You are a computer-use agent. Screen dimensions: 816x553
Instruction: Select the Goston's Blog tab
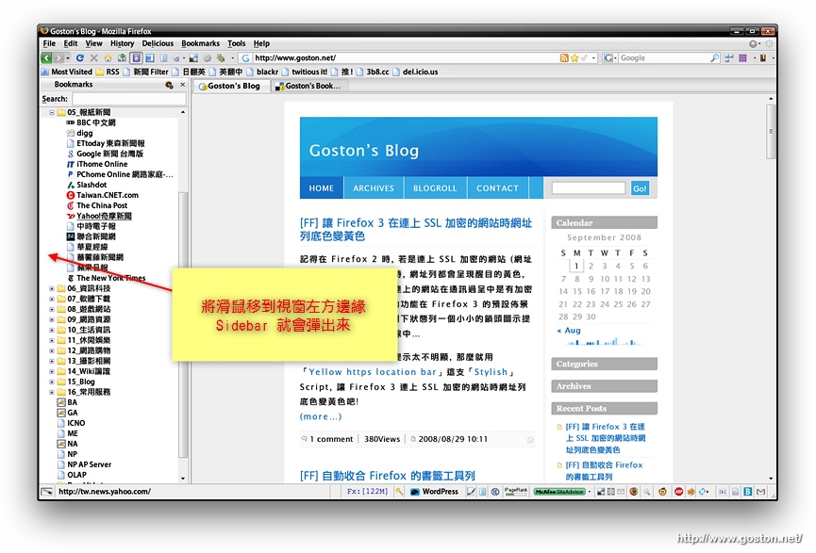pyautogui.click(x=229, y=86)
